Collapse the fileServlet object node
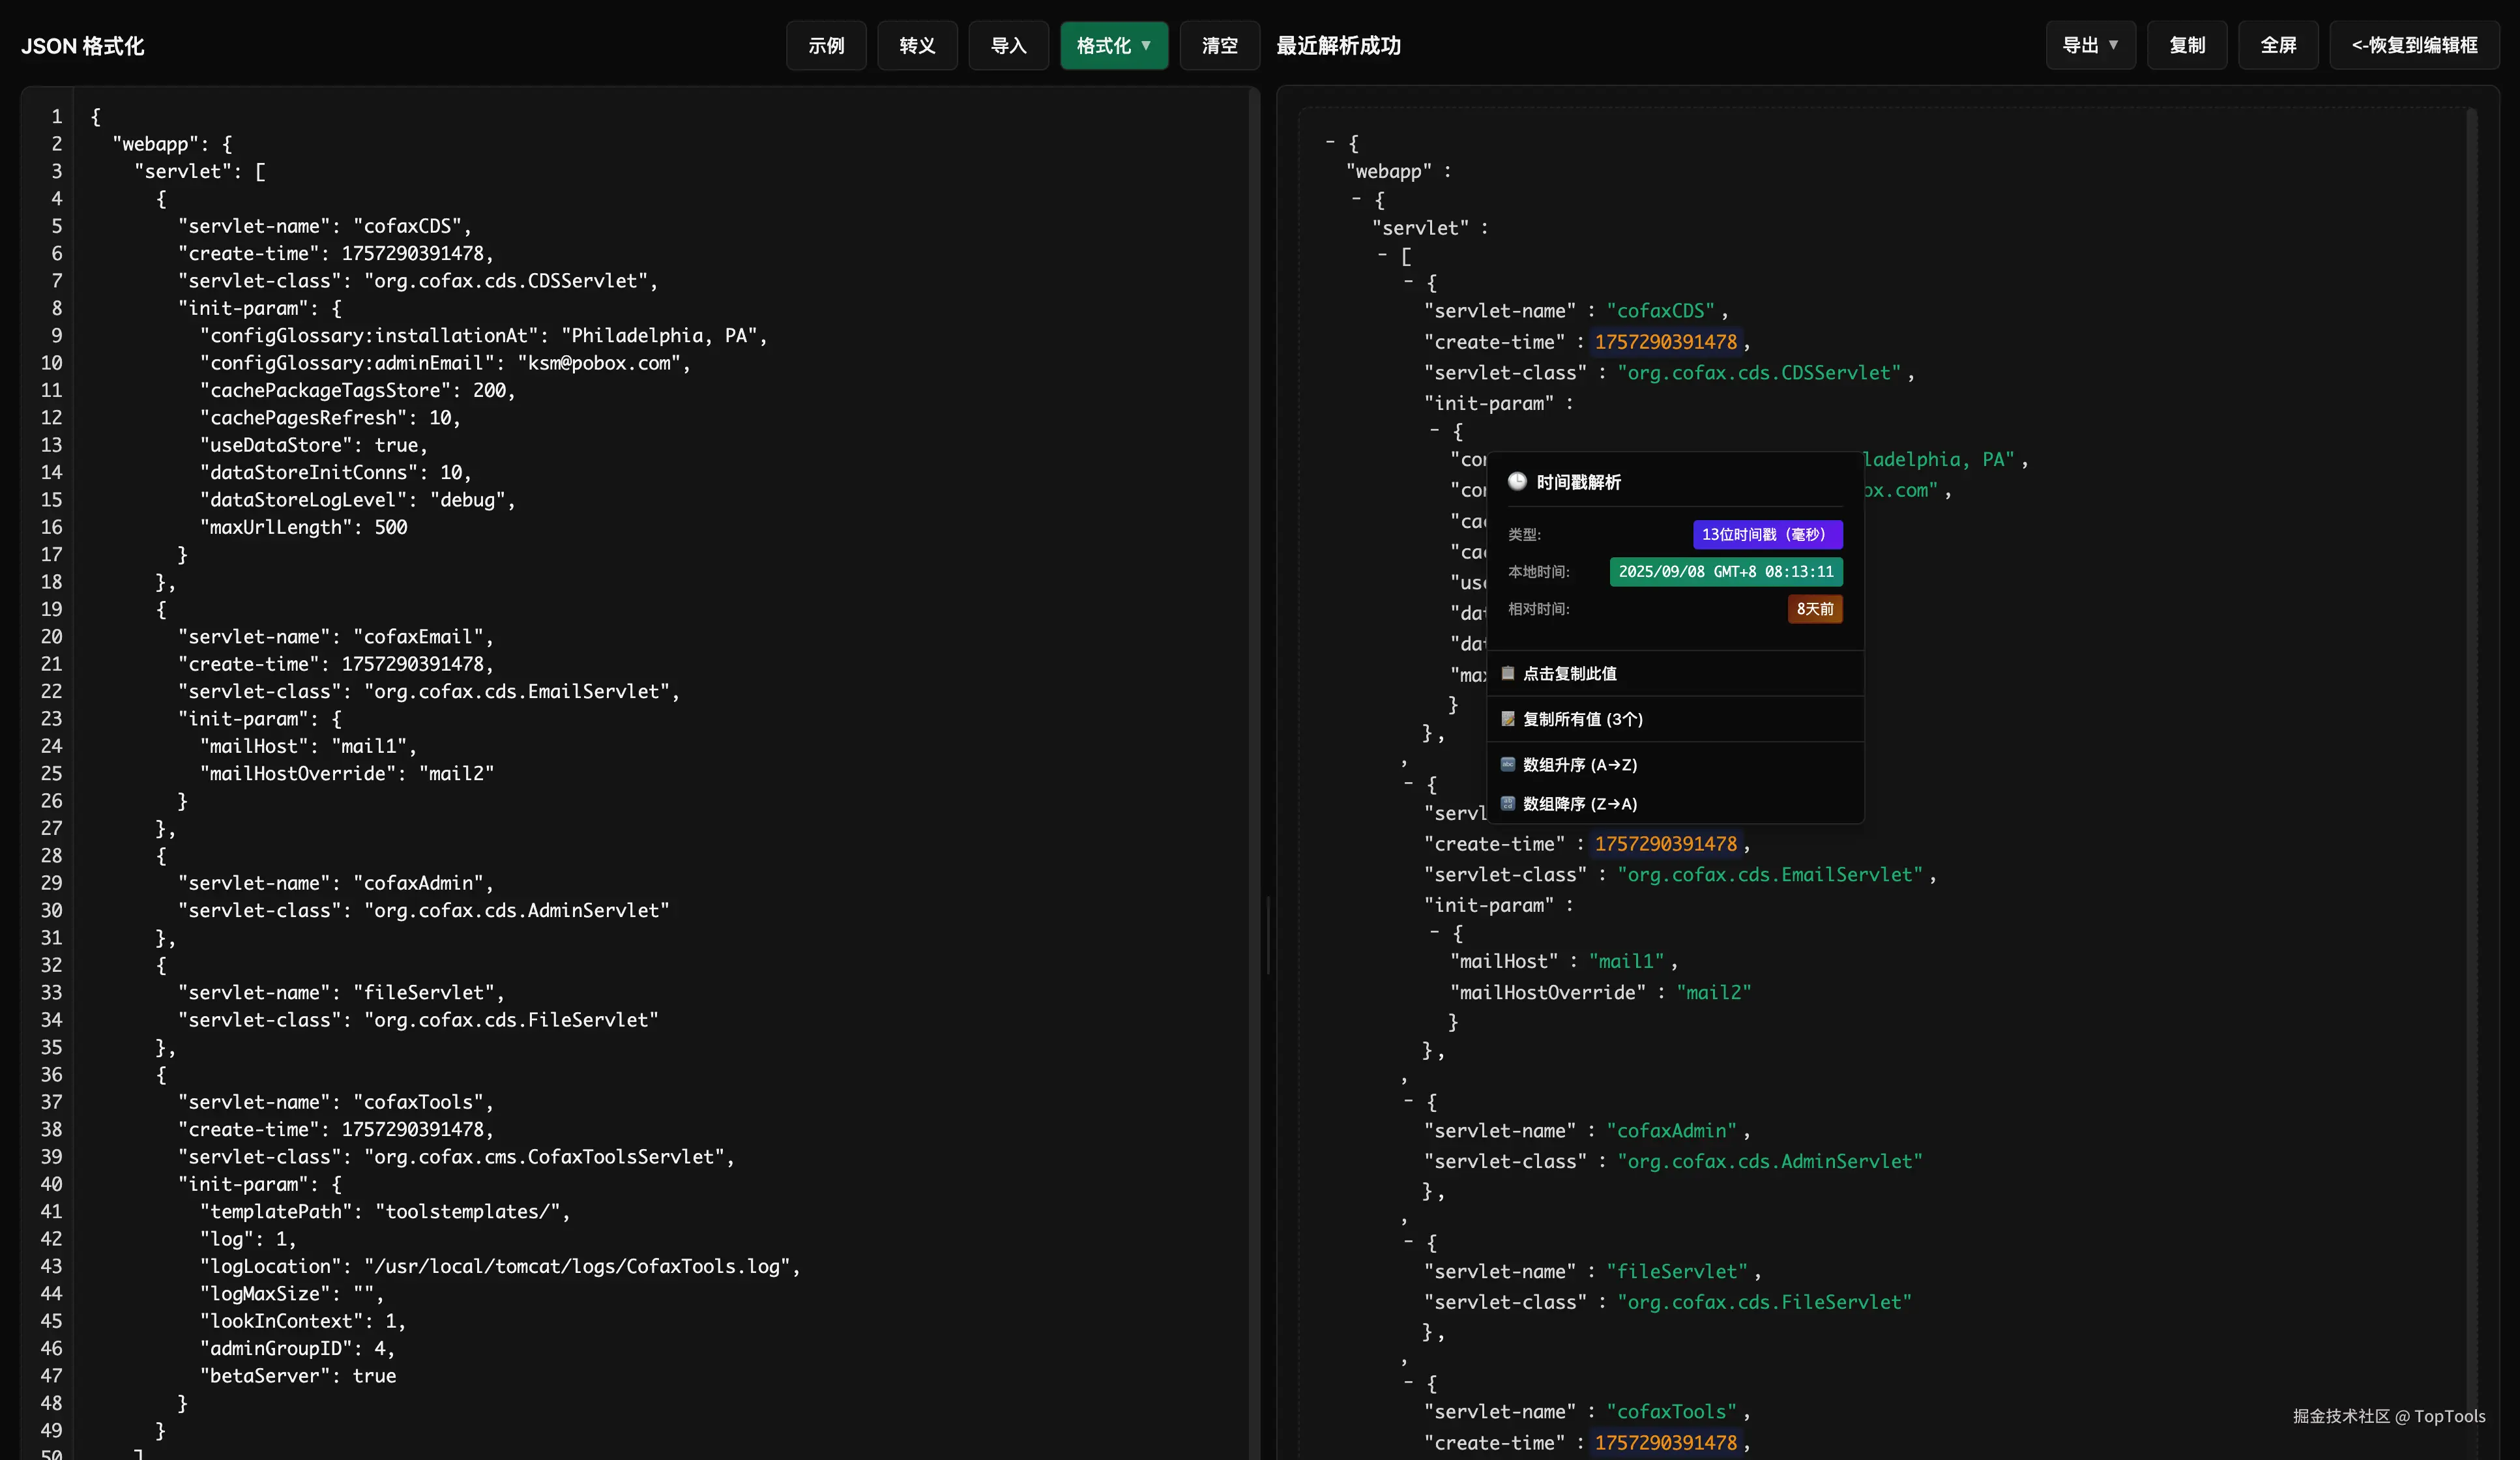 click(1408, 1241)
